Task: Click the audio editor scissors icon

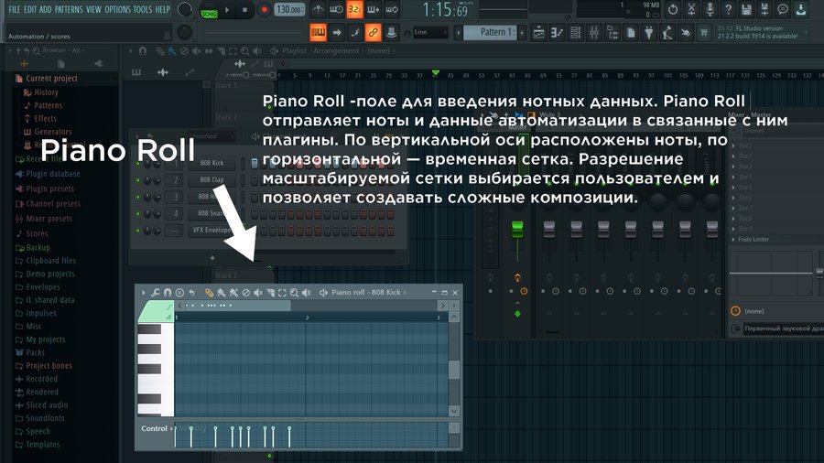Action: point(691,9)
